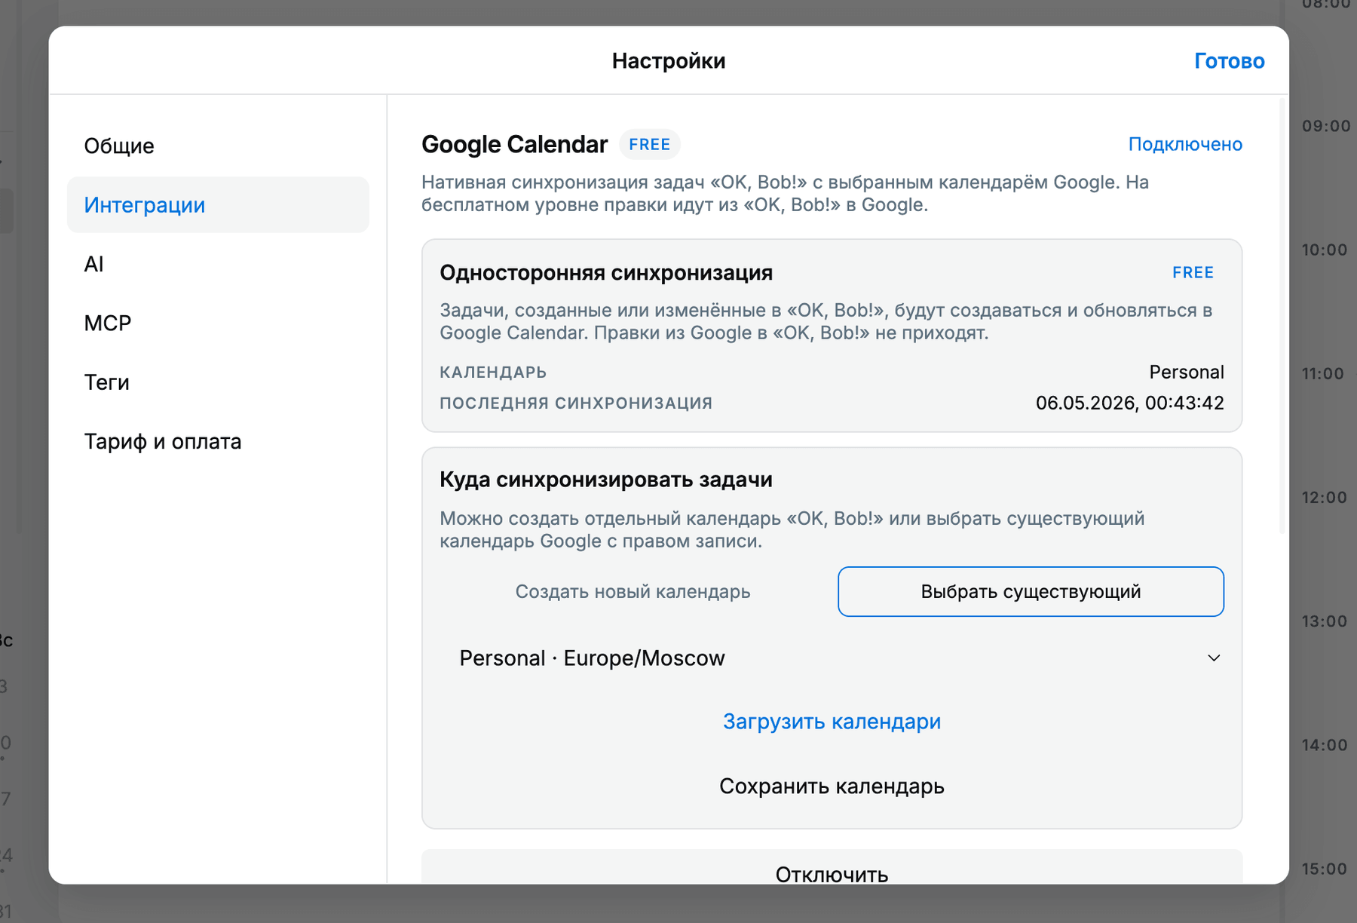Click the settings panel vertical scrollbar
The image size is (1357, 923).
1282,316
